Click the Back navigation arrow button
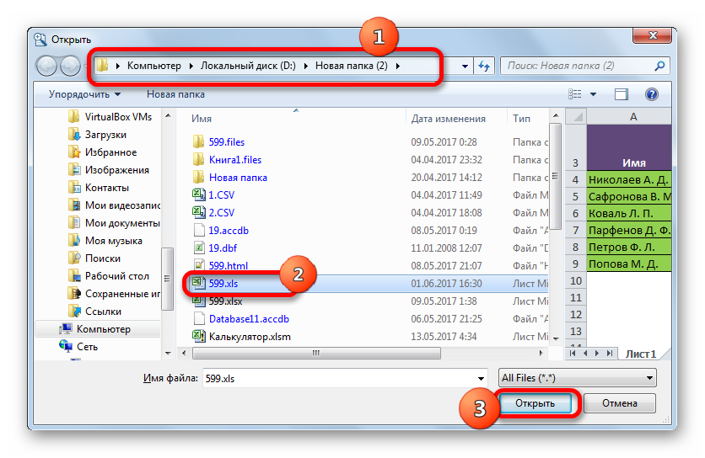Screen dimensions: 705x458 (46, 66)
